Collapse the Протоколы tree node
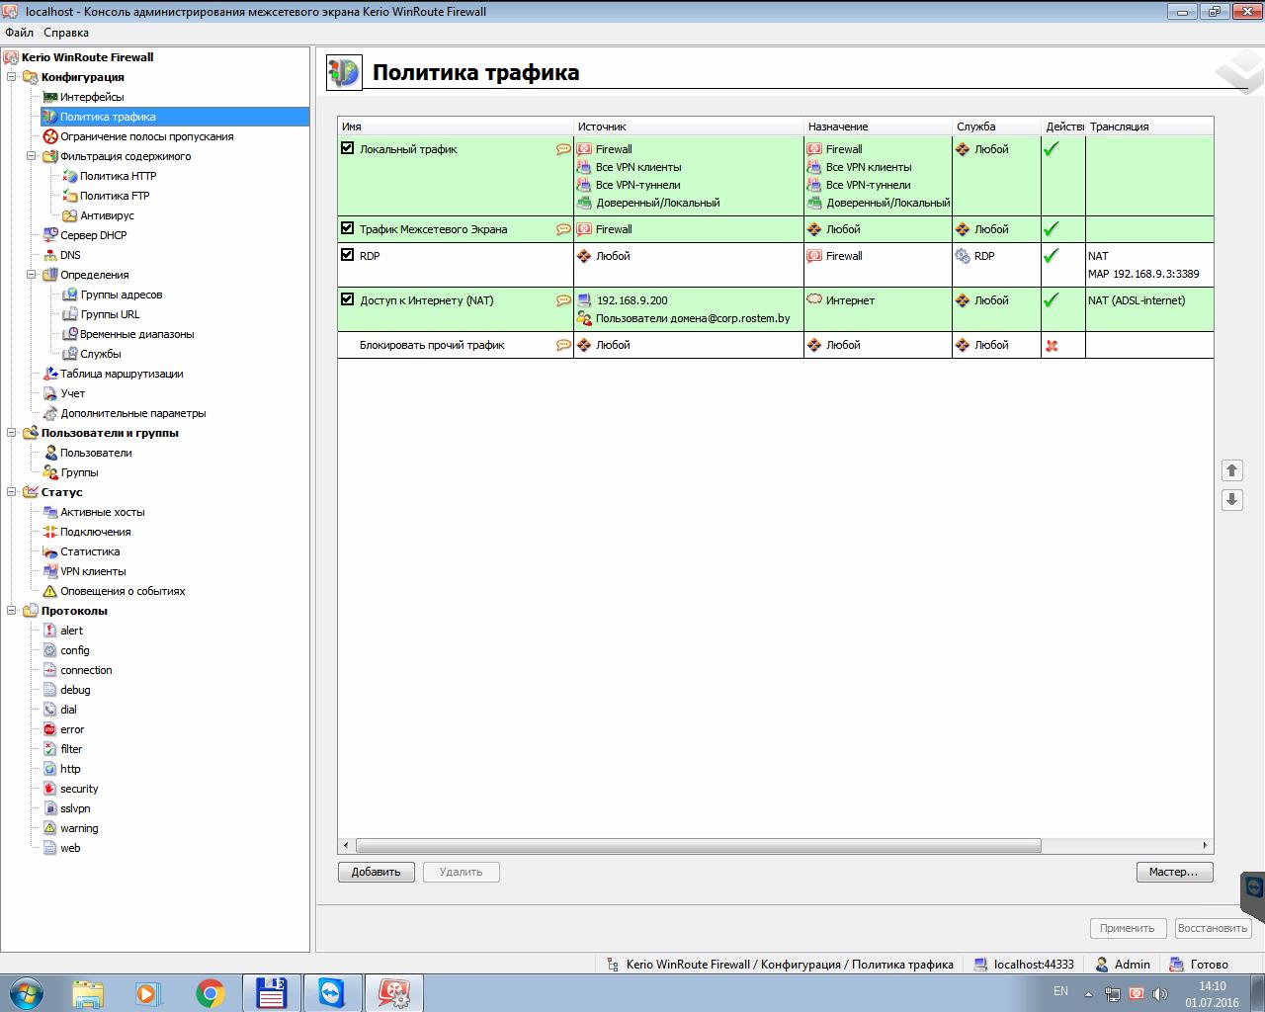The image size is (1265, 1012). coord(12,611)
